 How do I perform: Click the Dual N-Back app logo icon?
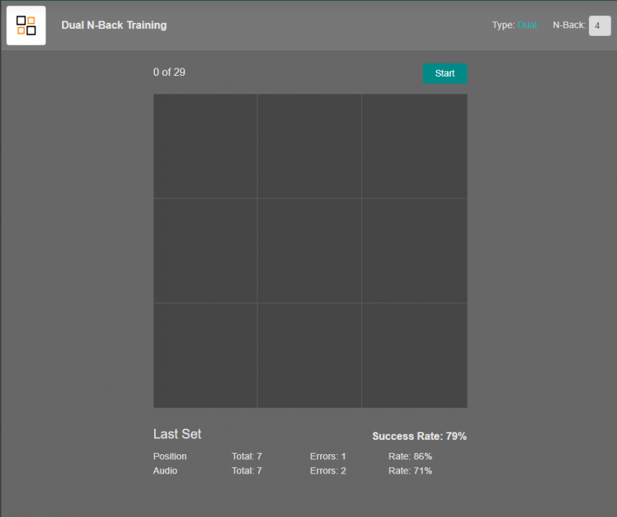click(x=26, y=26)
